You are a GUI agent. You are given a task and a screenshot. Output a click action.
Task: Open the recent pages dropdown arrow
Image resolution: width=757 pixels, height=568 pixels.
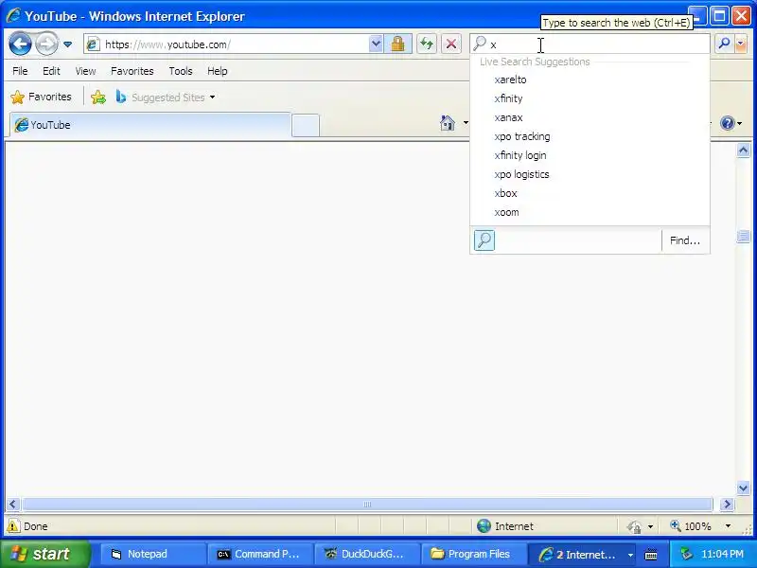coord(67,44)
